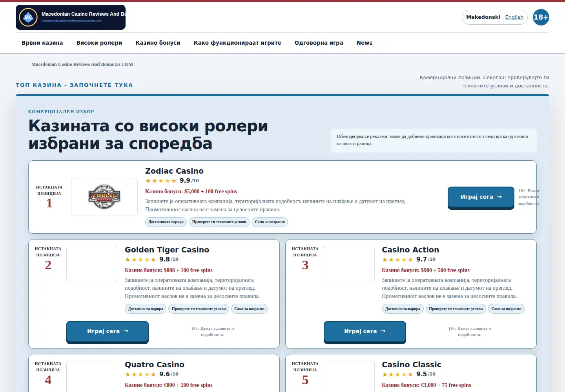This screenshot has height=392, width=565.
Task: Click Golden Tiger bonus $888 + 100 free spins
Action: (169, 270)
